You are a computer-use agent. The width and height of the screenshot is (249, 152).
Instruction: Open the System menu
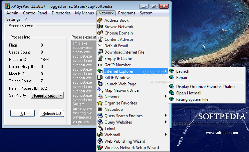pyautogui.click(x=146, y=13)
